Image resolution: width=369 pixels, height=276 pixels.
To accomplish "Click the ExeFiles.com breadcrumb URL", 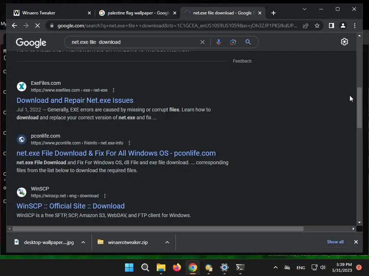I will click(x=69, y=90).
